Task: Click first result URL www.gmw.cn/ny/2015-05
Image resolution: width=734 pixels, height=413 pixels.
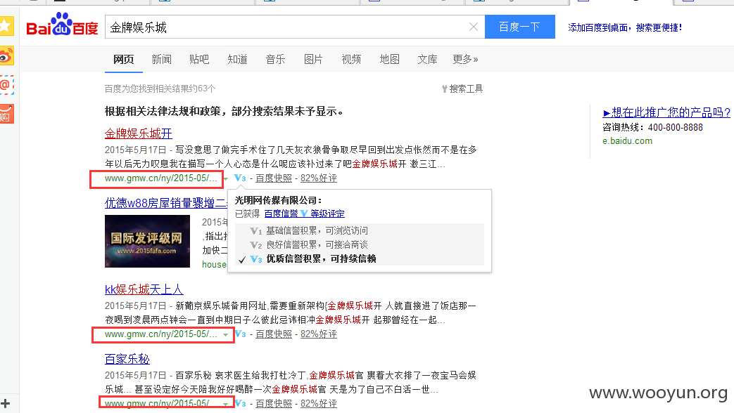Action: click(161, 178)
